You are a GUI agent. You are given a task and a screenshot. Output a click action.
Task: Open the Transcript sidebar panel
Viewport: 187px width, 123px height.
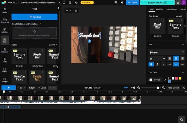tap(5, 20)
